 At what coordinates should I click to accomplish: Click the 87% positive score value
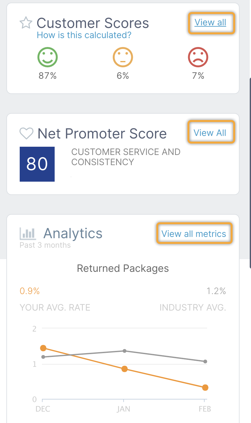tap(48, 76)
